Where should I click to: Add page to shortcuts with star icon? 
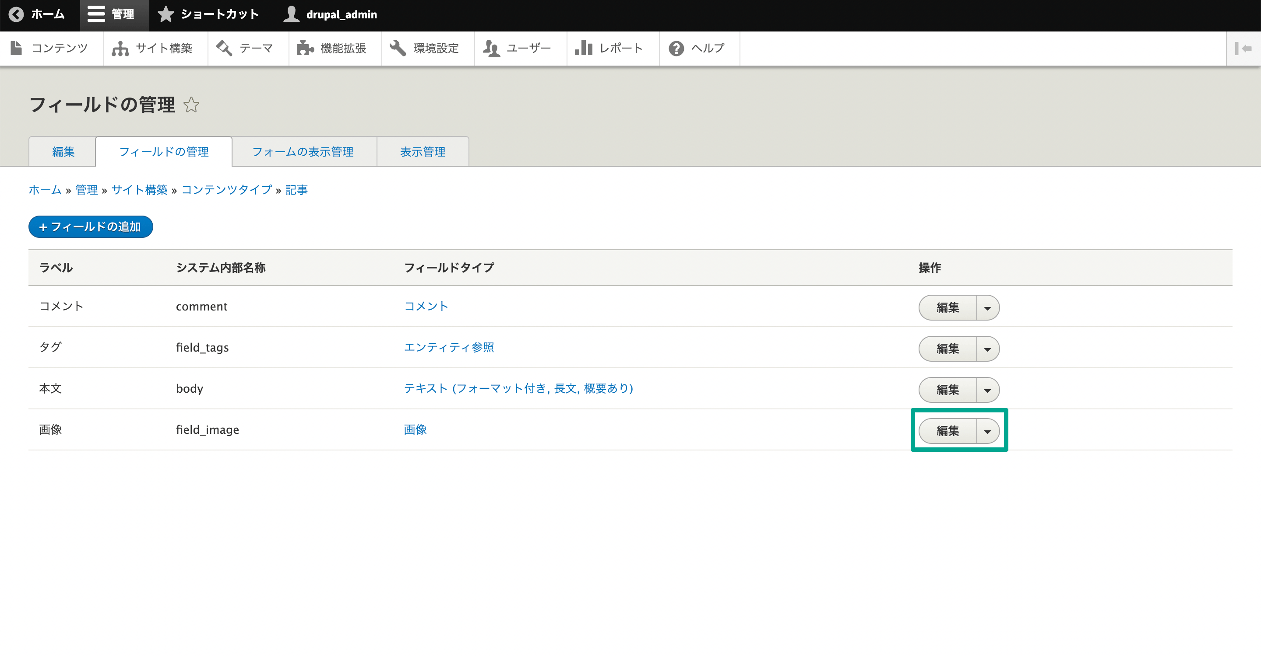coord(191,105)
